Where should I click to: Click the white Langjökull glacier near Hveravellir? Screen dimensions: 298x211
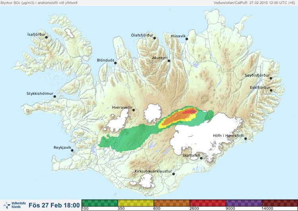[x=119, y=121]
